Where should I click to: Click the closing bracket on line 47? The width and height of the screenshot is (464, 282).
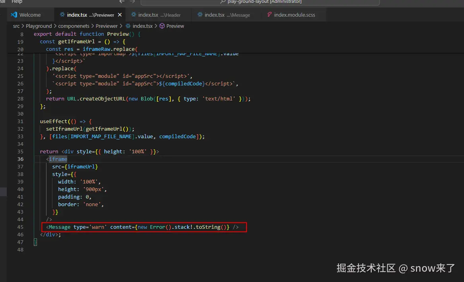click(x=35, y=242)
